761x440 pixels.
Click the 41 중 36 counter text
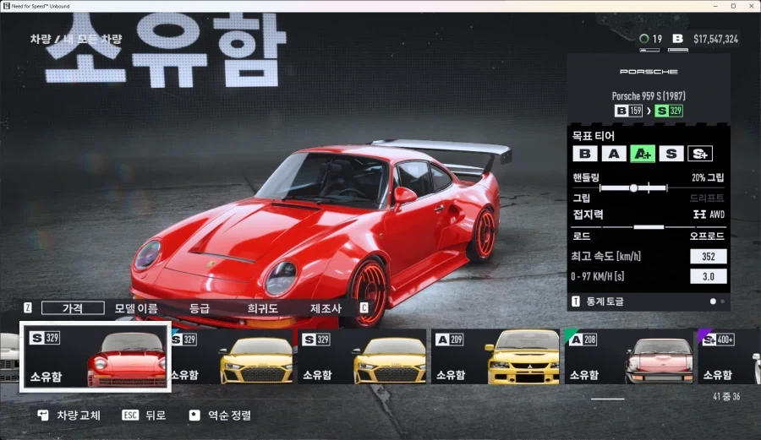(726, 396)
